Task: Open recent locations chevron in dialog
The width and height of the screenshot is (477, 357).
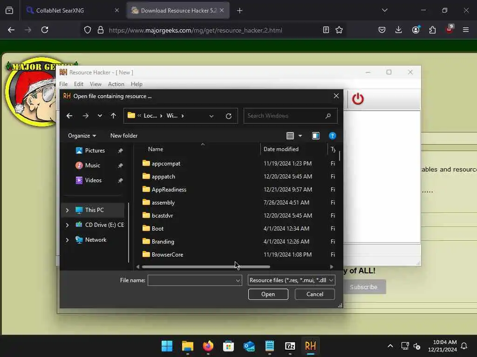Action: (100, 116)
